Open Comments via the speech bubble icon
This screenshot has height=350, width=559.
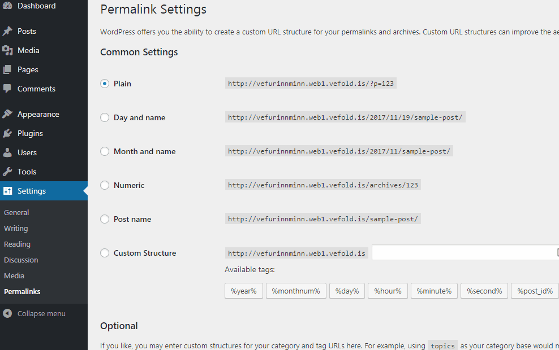7,89
